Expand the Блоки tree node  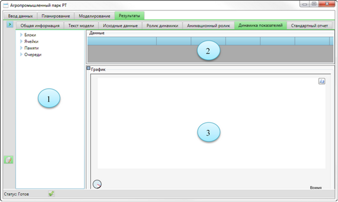coord(21,34)
